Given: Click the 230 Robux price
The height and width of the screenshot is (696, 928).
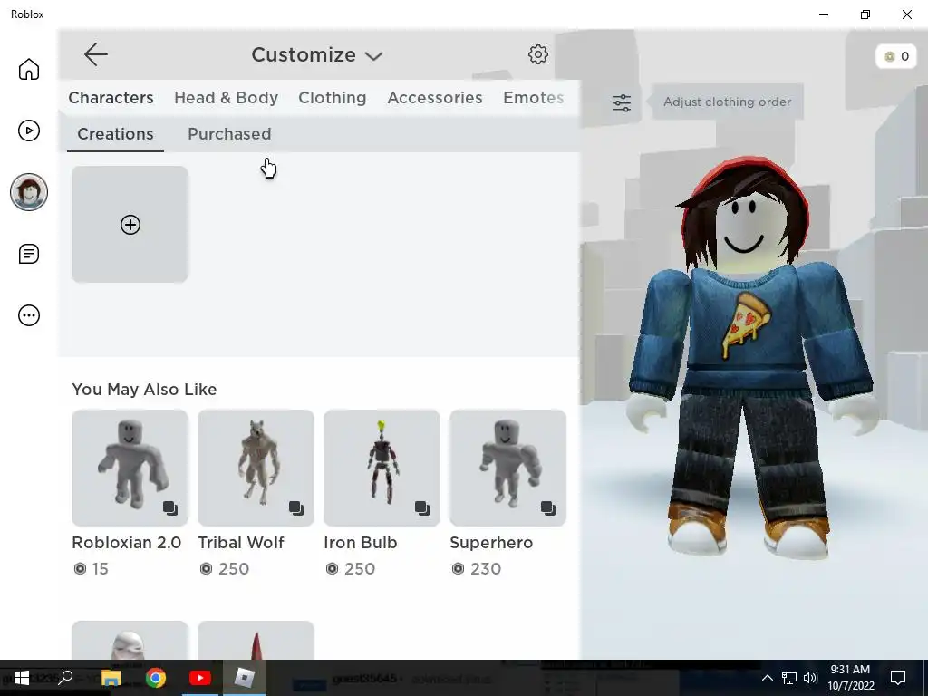Looking at the screenshot, I should [x=486, y=569].
